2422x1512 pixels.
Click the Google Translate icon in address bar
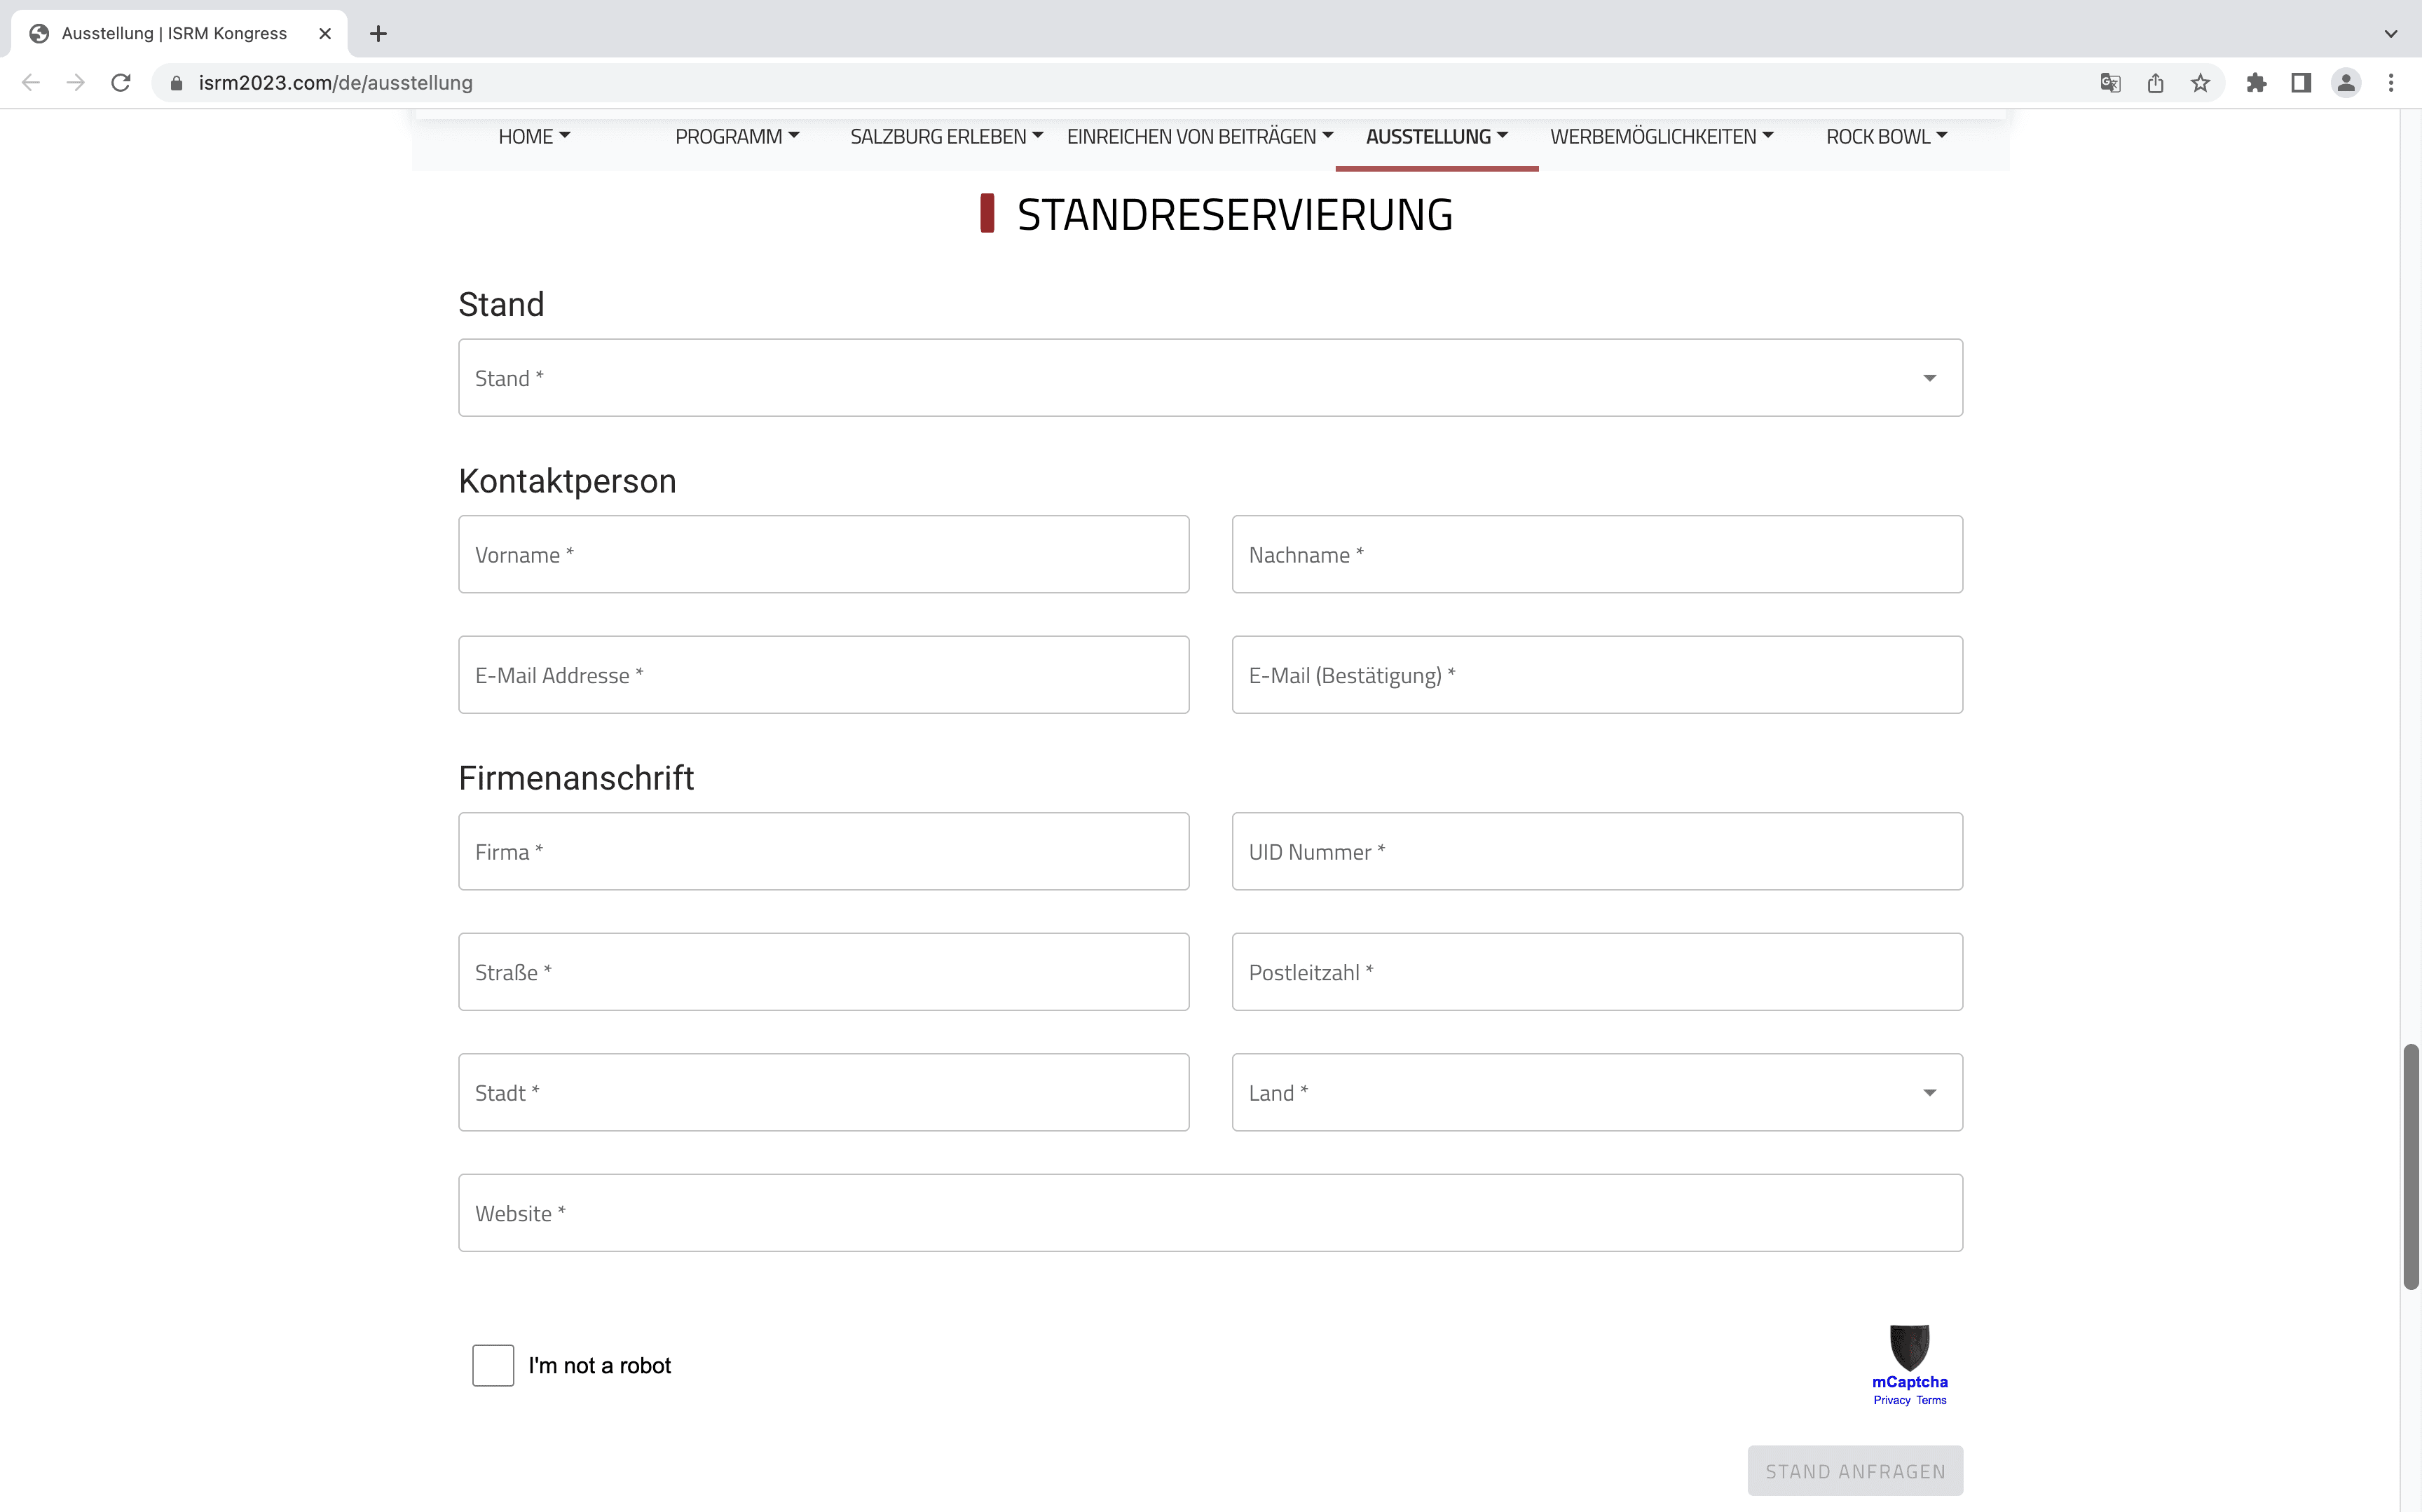point(2110,83)
